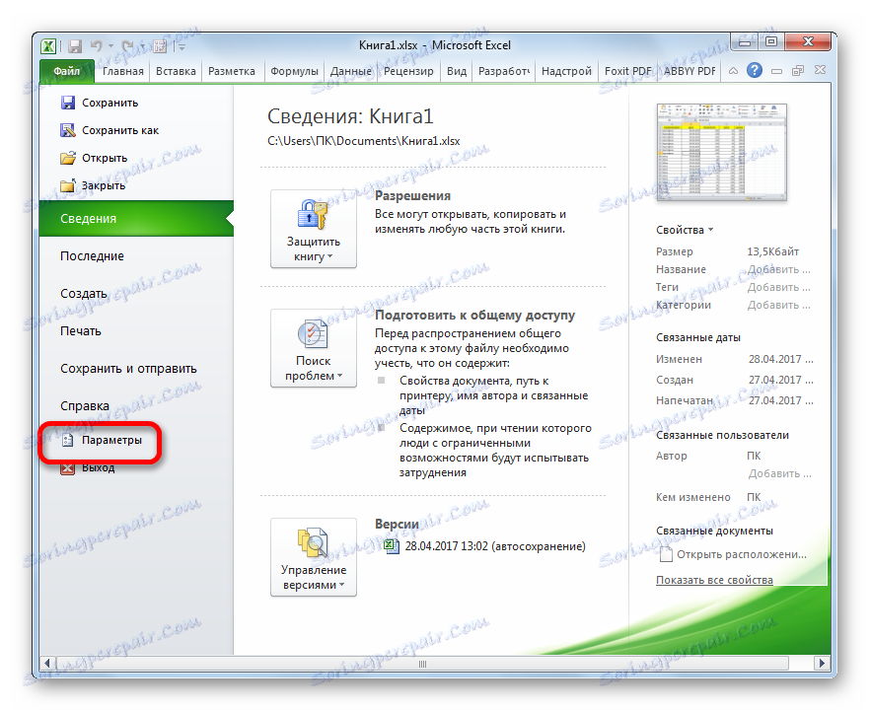Click the red Выход exit icon
The height and width of the screenshot is (711, 870).
68,468
